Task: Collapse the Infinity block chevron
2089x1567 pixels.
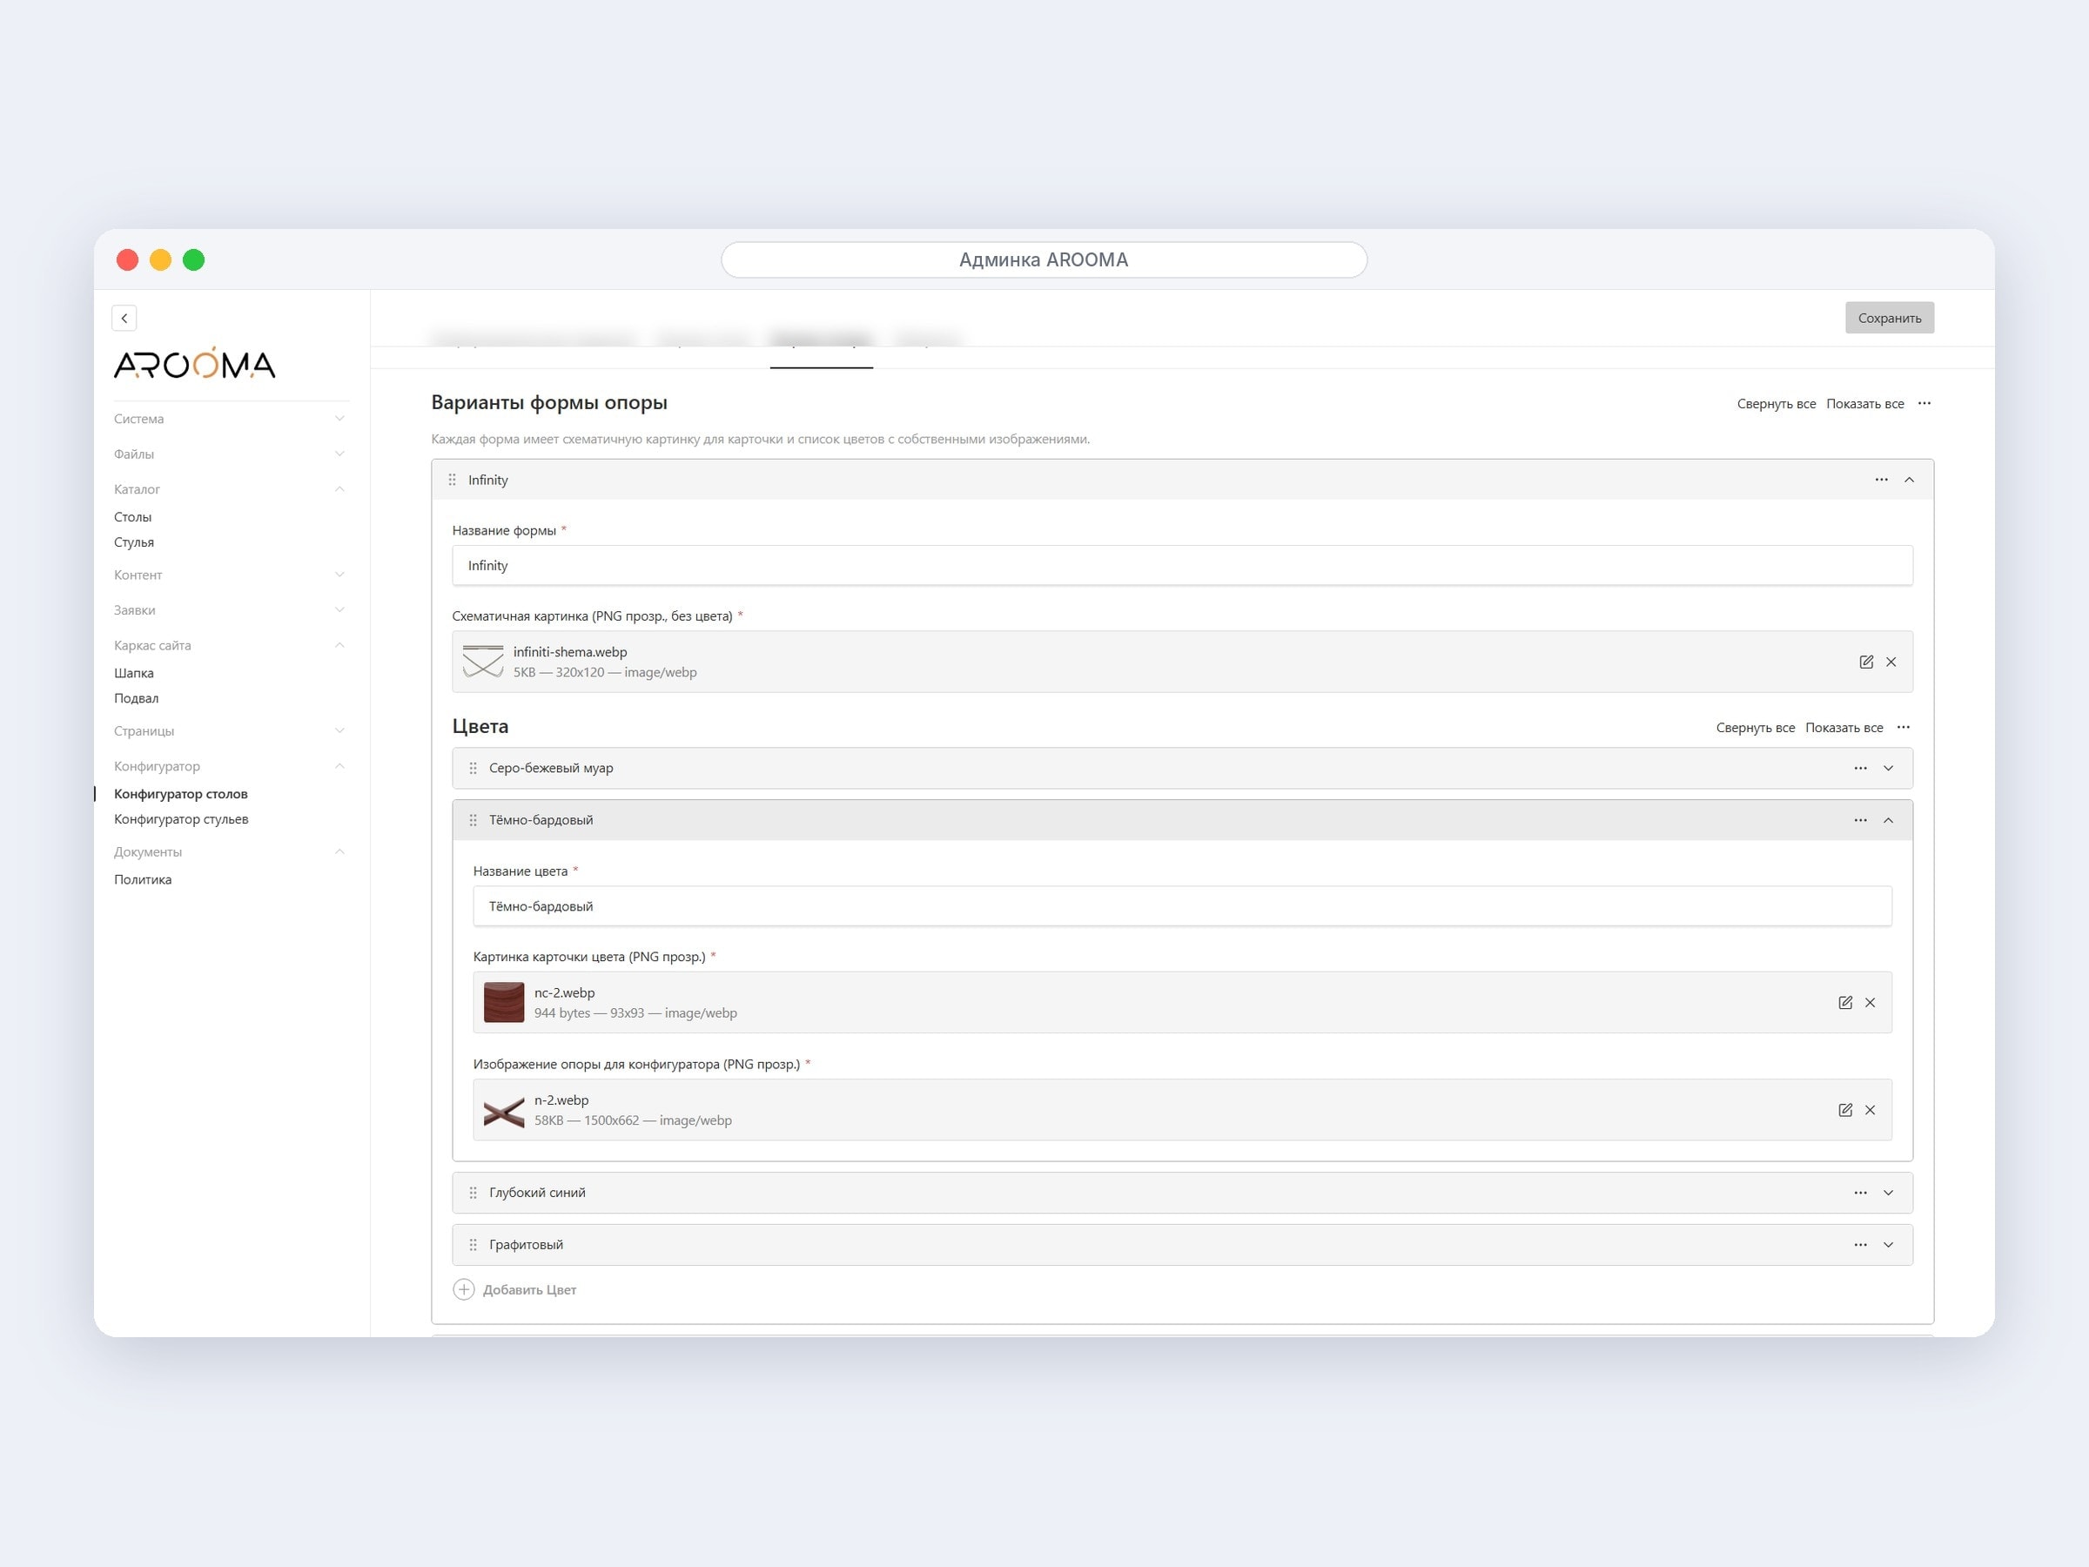Action: point(1910,480)
